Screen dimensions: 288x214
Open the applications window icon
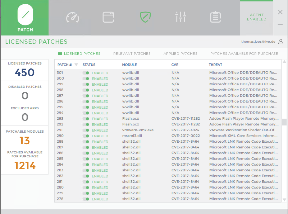pos(108,17)
